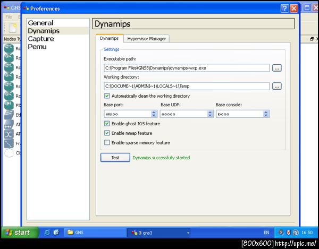Open the GNS folder taskbar button

95,233
